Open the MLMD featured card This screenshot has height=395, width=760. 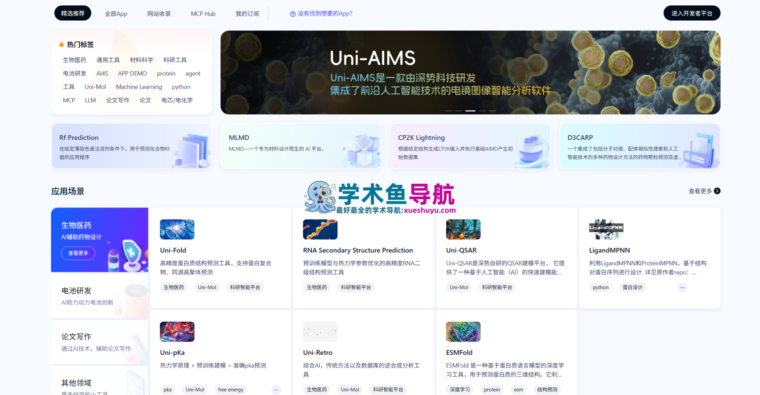tap(301, 146)
